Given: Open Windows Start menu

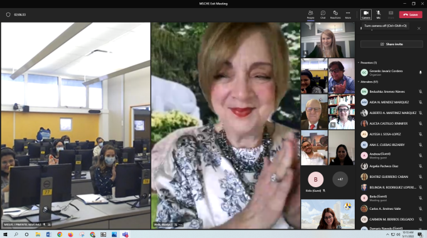Looking at the screenshot, I should (x=5, y=234).
